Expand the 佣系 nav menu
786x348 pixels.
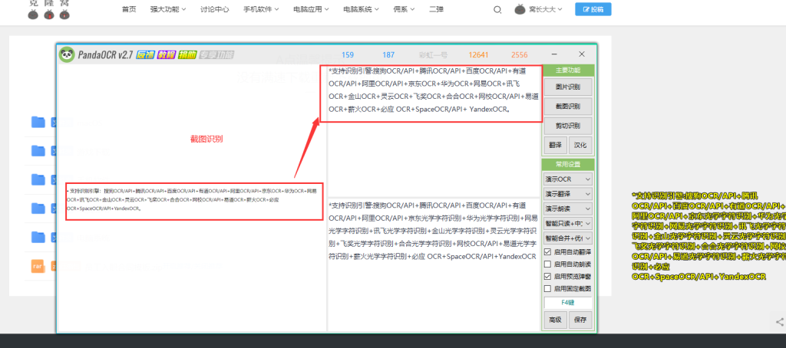(404, 9)
